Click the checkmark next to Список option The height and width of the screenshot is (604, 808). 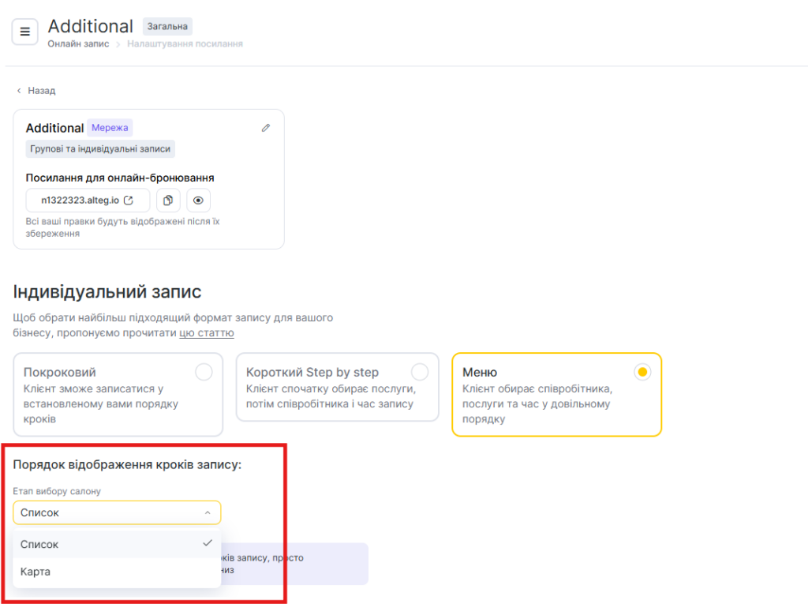point(208,543)
